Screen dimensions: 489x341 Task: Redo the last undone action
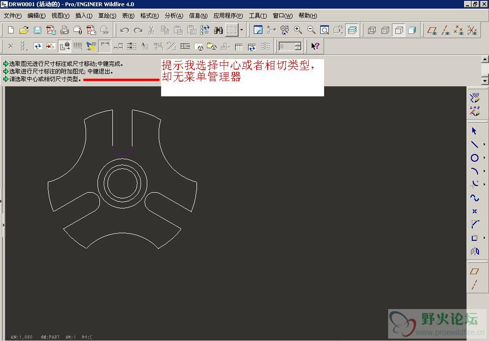(138, 30)
